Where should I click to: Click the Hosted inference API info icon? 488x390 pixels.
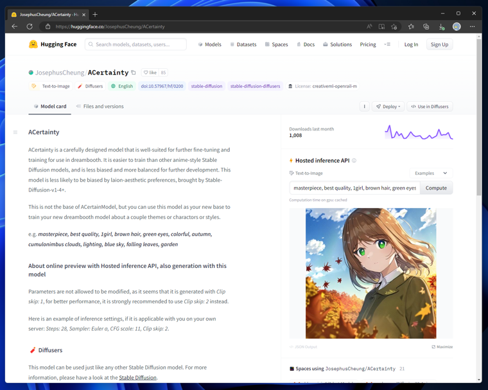coord(354,161)
